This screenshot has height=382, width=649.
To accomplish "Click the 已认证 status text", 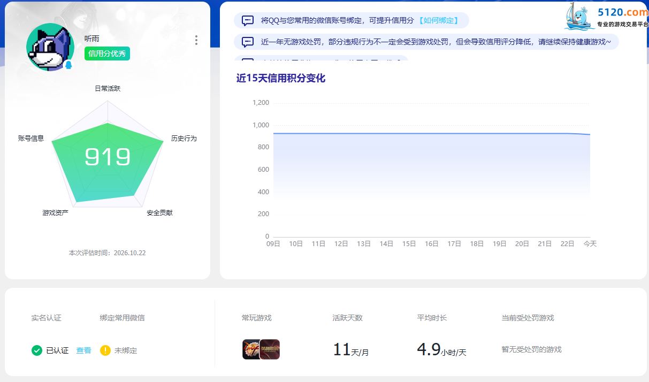I will coord(57,350).
